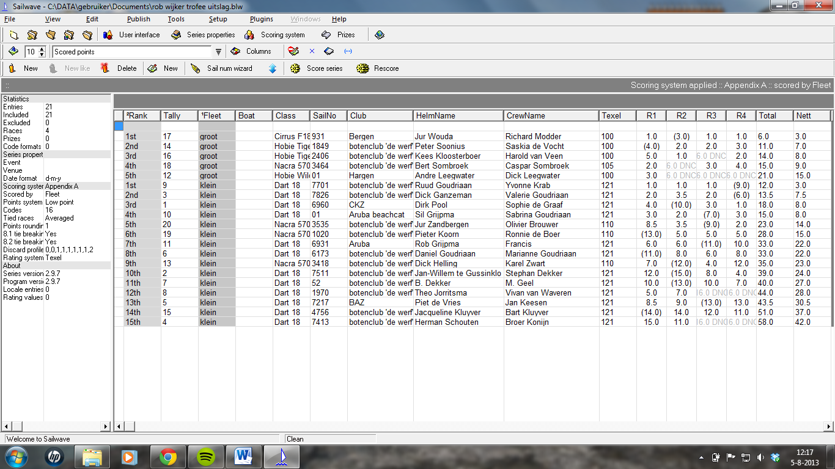Click the globe icon after Prizes
This screenshot has width=835, height=469.
[x=380, y=35]
